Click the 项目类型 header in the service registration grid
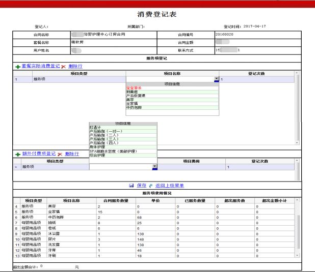Screen dimensions: 315x272 tap(79, 74)
